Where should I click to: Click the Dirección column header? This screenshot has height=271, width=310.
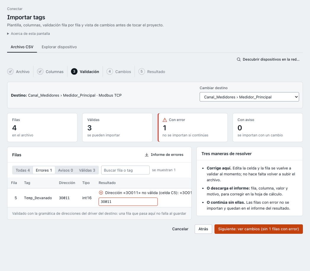(67, 183)
